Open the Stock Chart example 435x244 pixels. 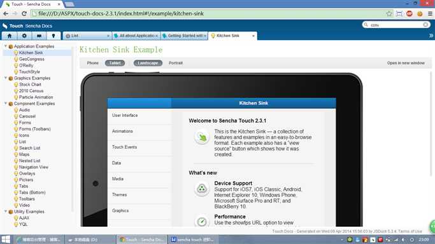coord(30,85)
